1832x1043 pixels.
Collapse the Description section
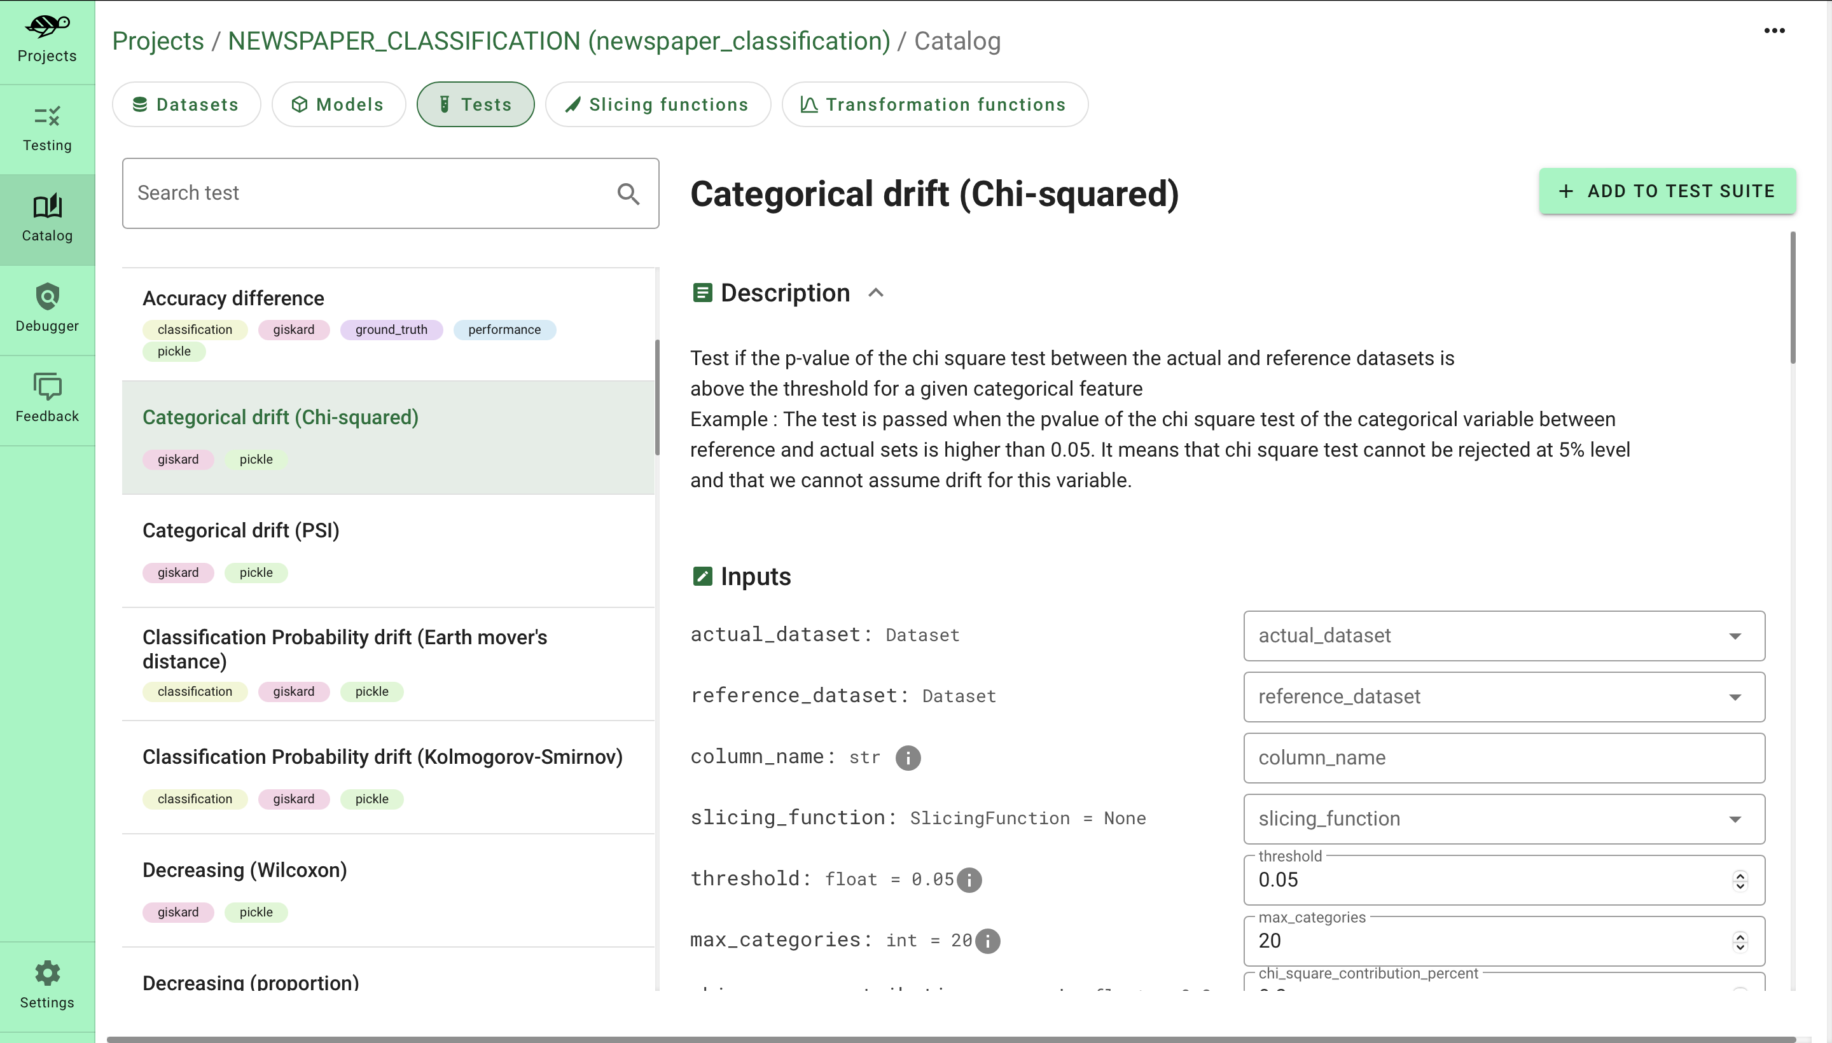pyautogui.click(x=875, y=293)
